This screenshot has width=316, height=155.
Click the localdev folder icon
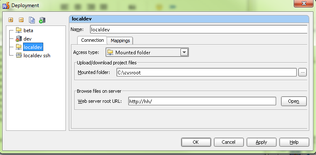[x=19, y=47]
